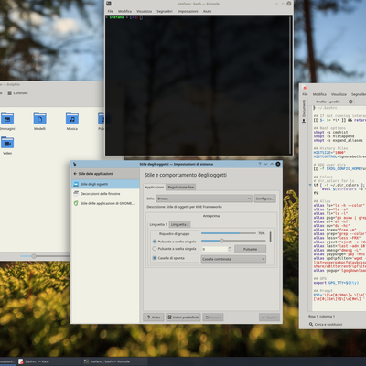The height and width of the screenshot is (366, 366).
Task: Open the Impostazioni menu in Konsole
Action: click(188, 11)
